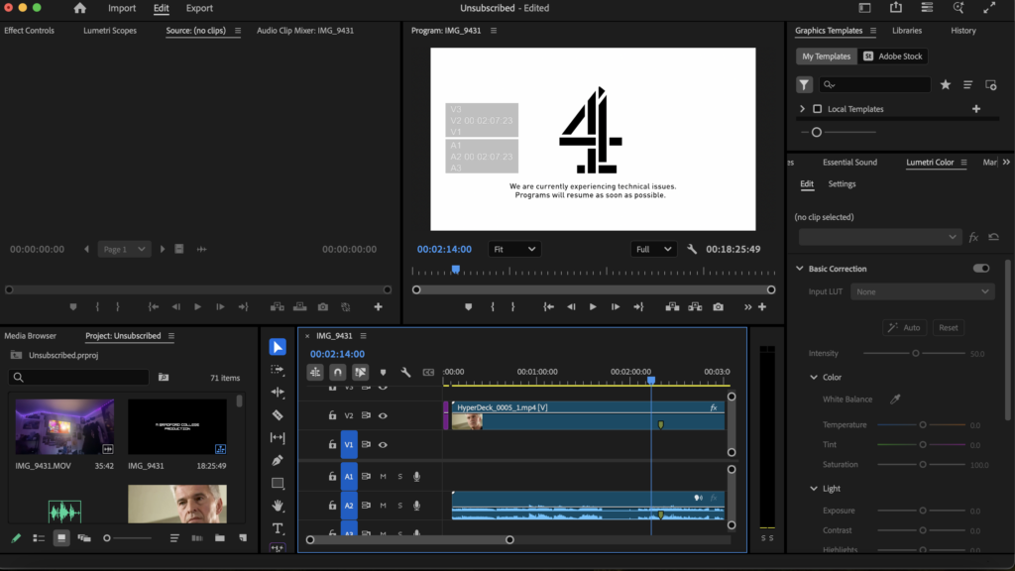Viewport: 1015px width, 571px height.
Task: Open the Lumetri Settings link
Action: (842, 183)
